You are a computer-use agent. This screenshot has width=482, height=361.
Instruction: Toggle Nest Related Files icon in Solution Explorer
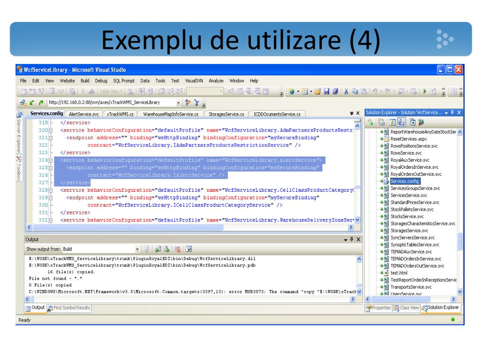401,123
